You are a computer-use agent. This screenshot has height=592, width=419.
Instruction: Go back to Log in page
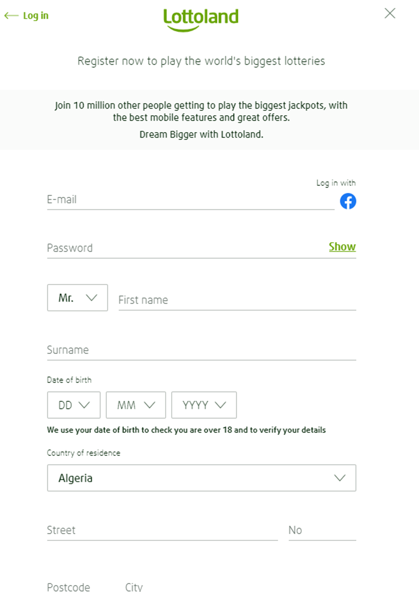pyautogui.click(x=36, y=16)
